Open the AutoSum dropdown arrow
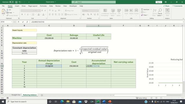The width and height of the screenshot is (185, 104). (x=151, y=10)
